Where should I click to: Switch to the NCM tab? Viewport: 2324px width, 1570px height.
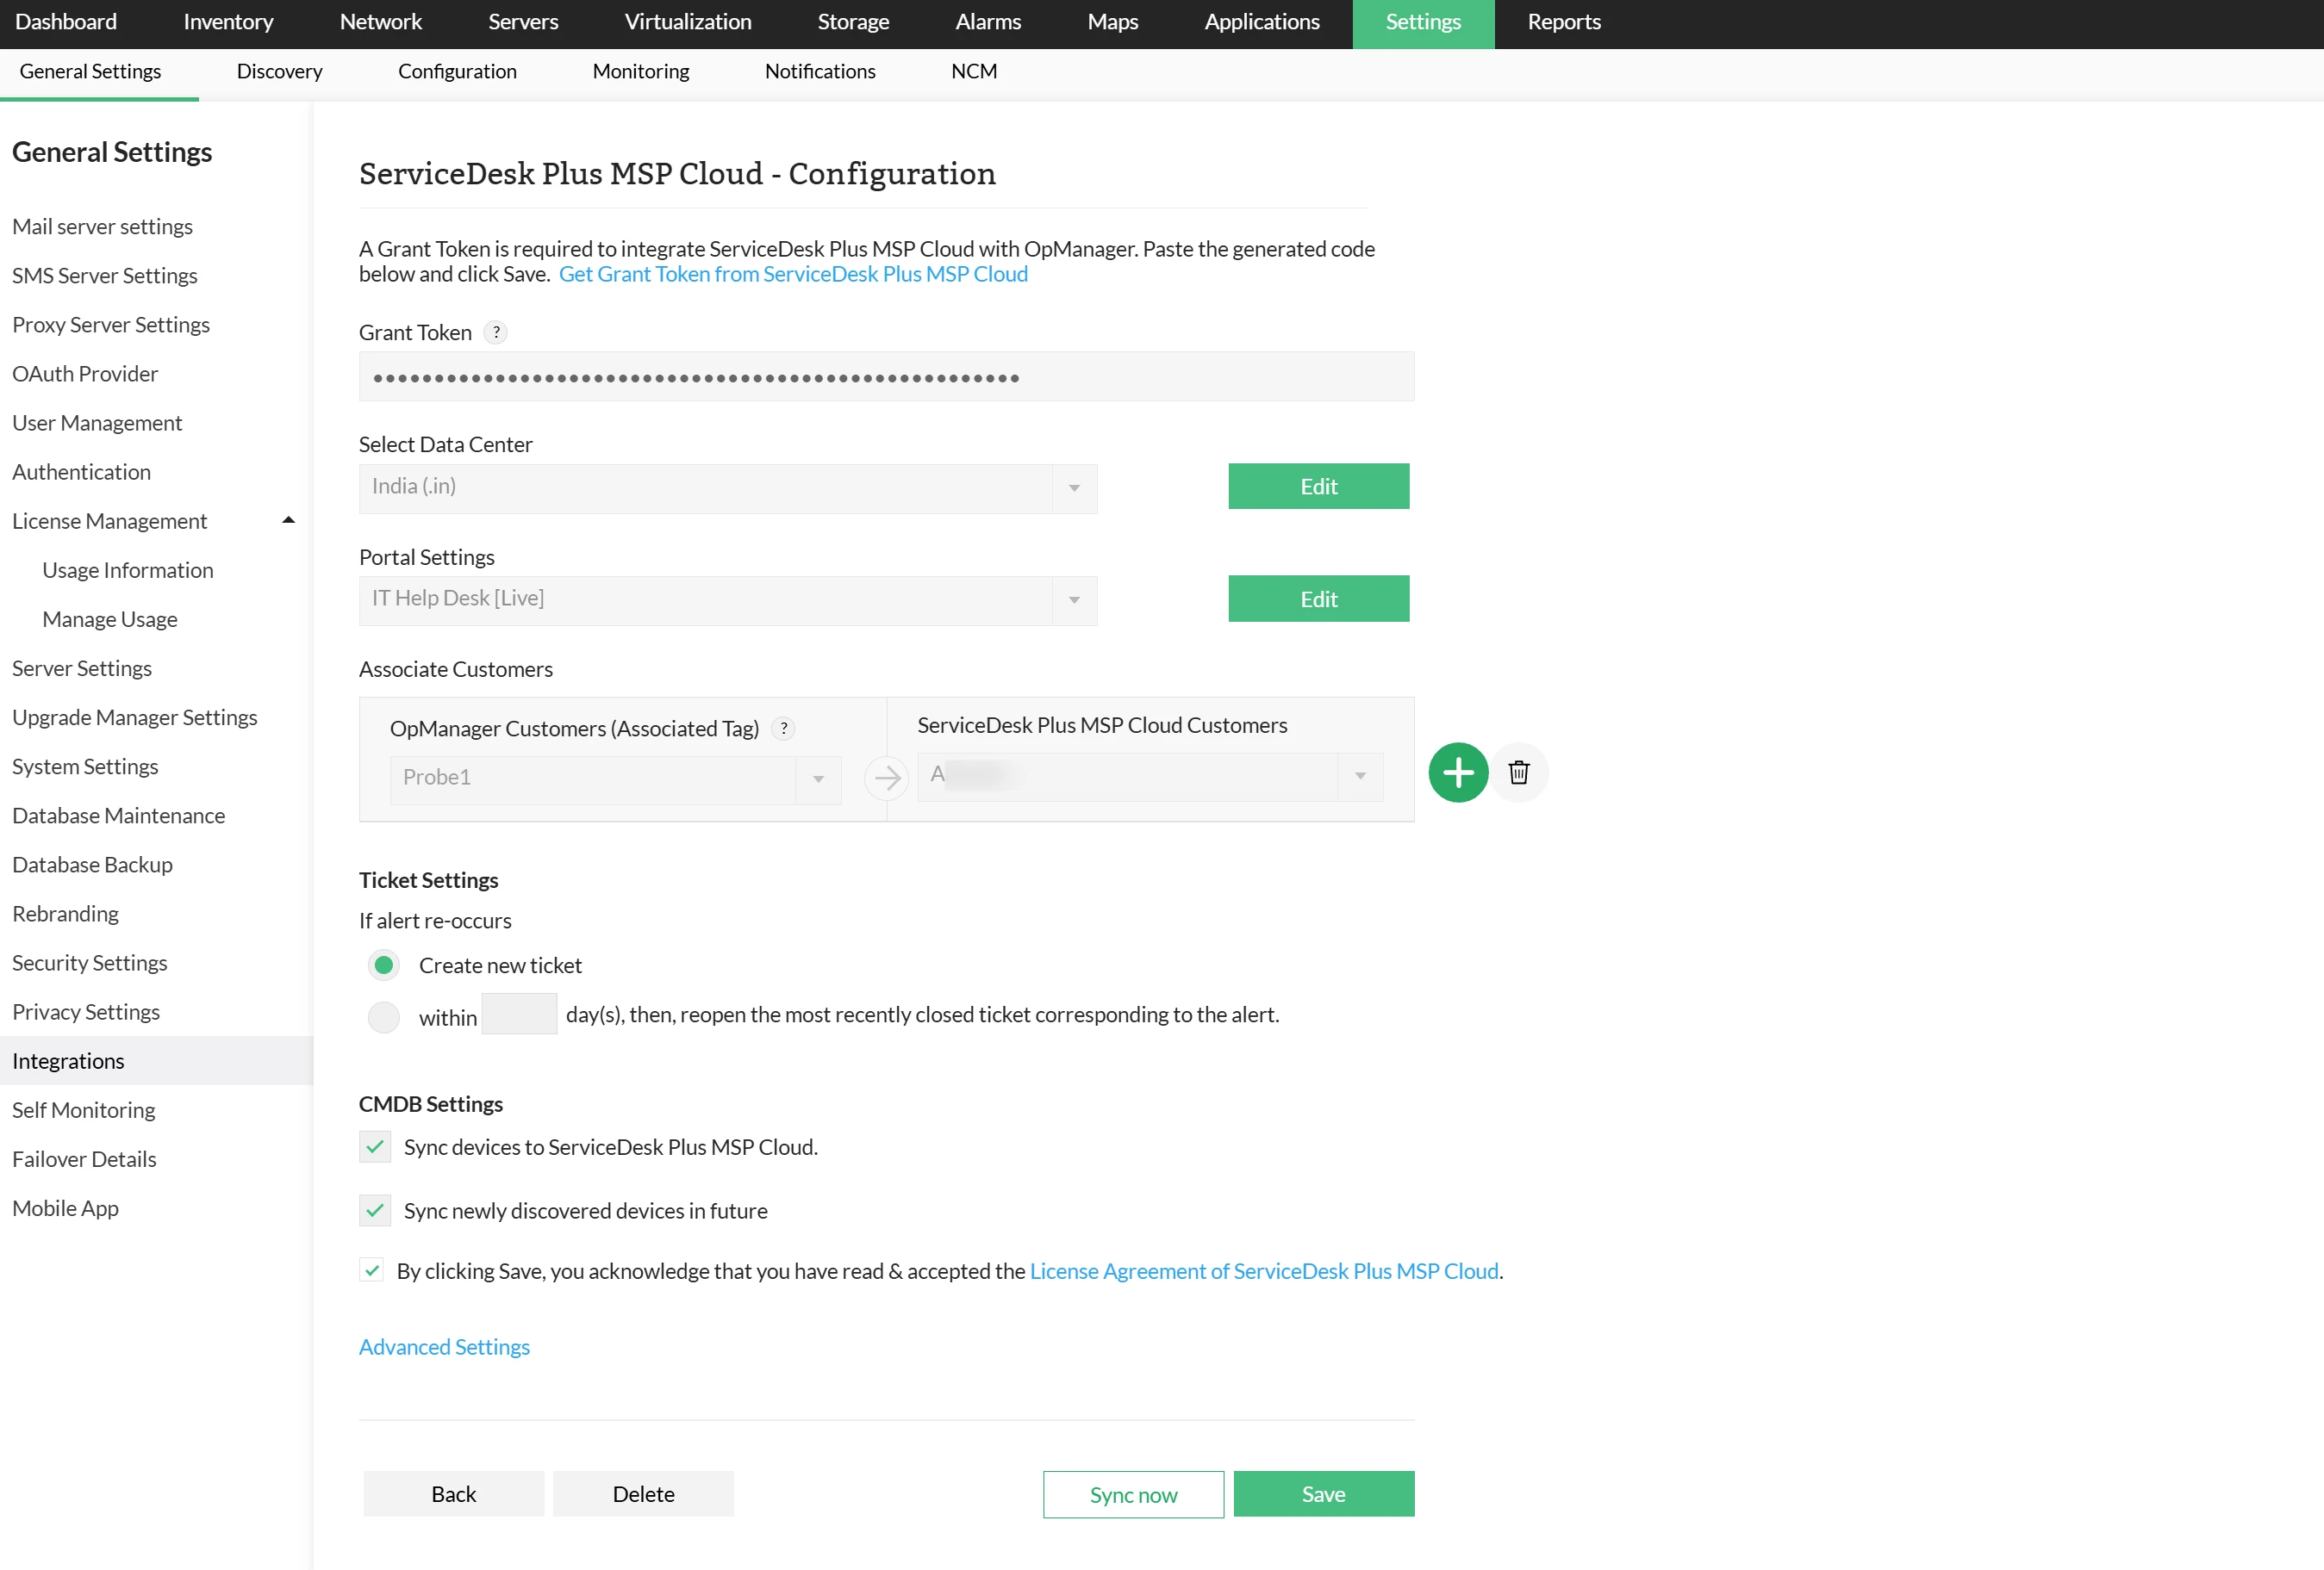pos(973,72)
